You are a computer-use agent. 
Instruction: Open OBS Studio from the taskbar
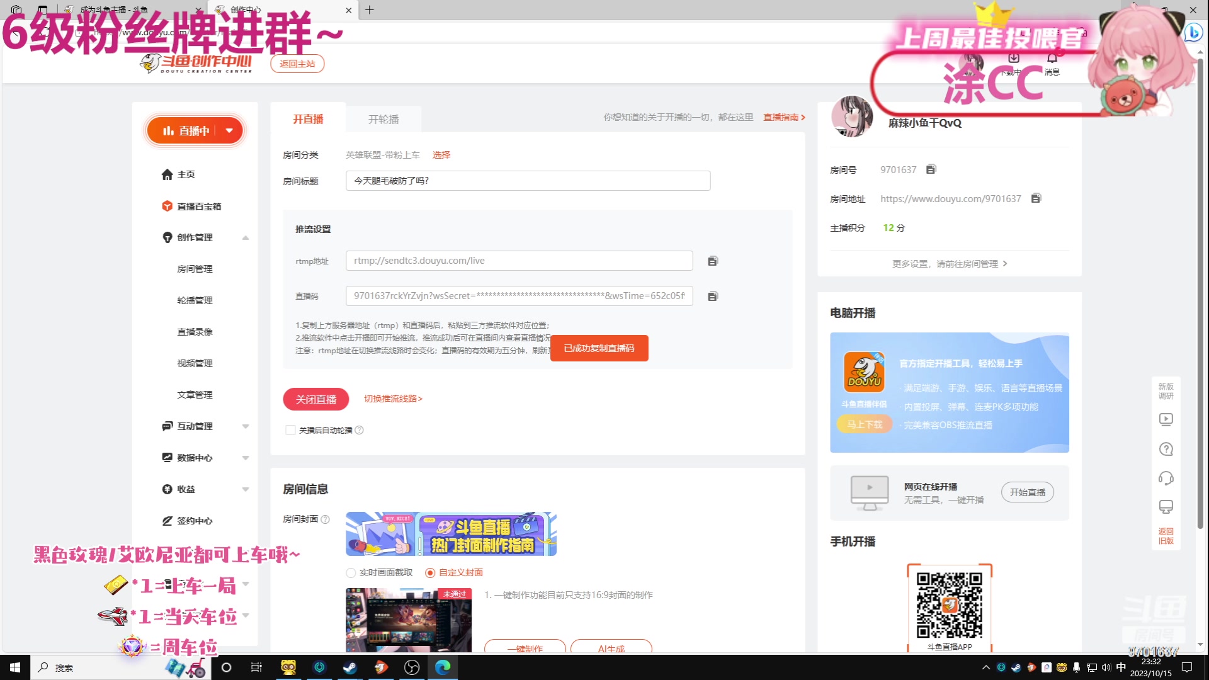coord(412,667)
